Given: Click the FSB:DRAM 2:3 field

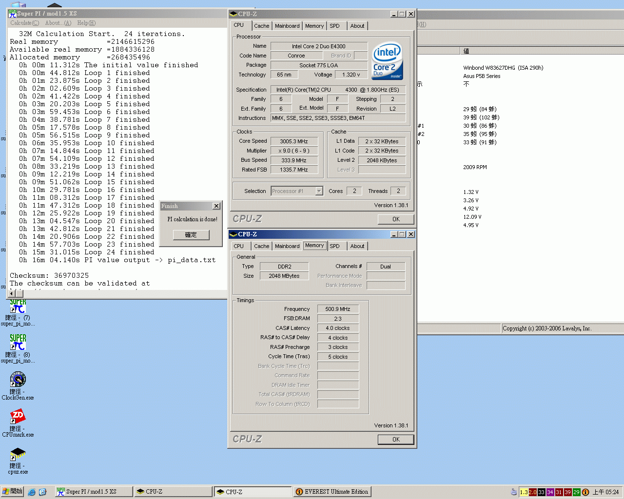Looking at the screenshot, I should pos(338,319).
